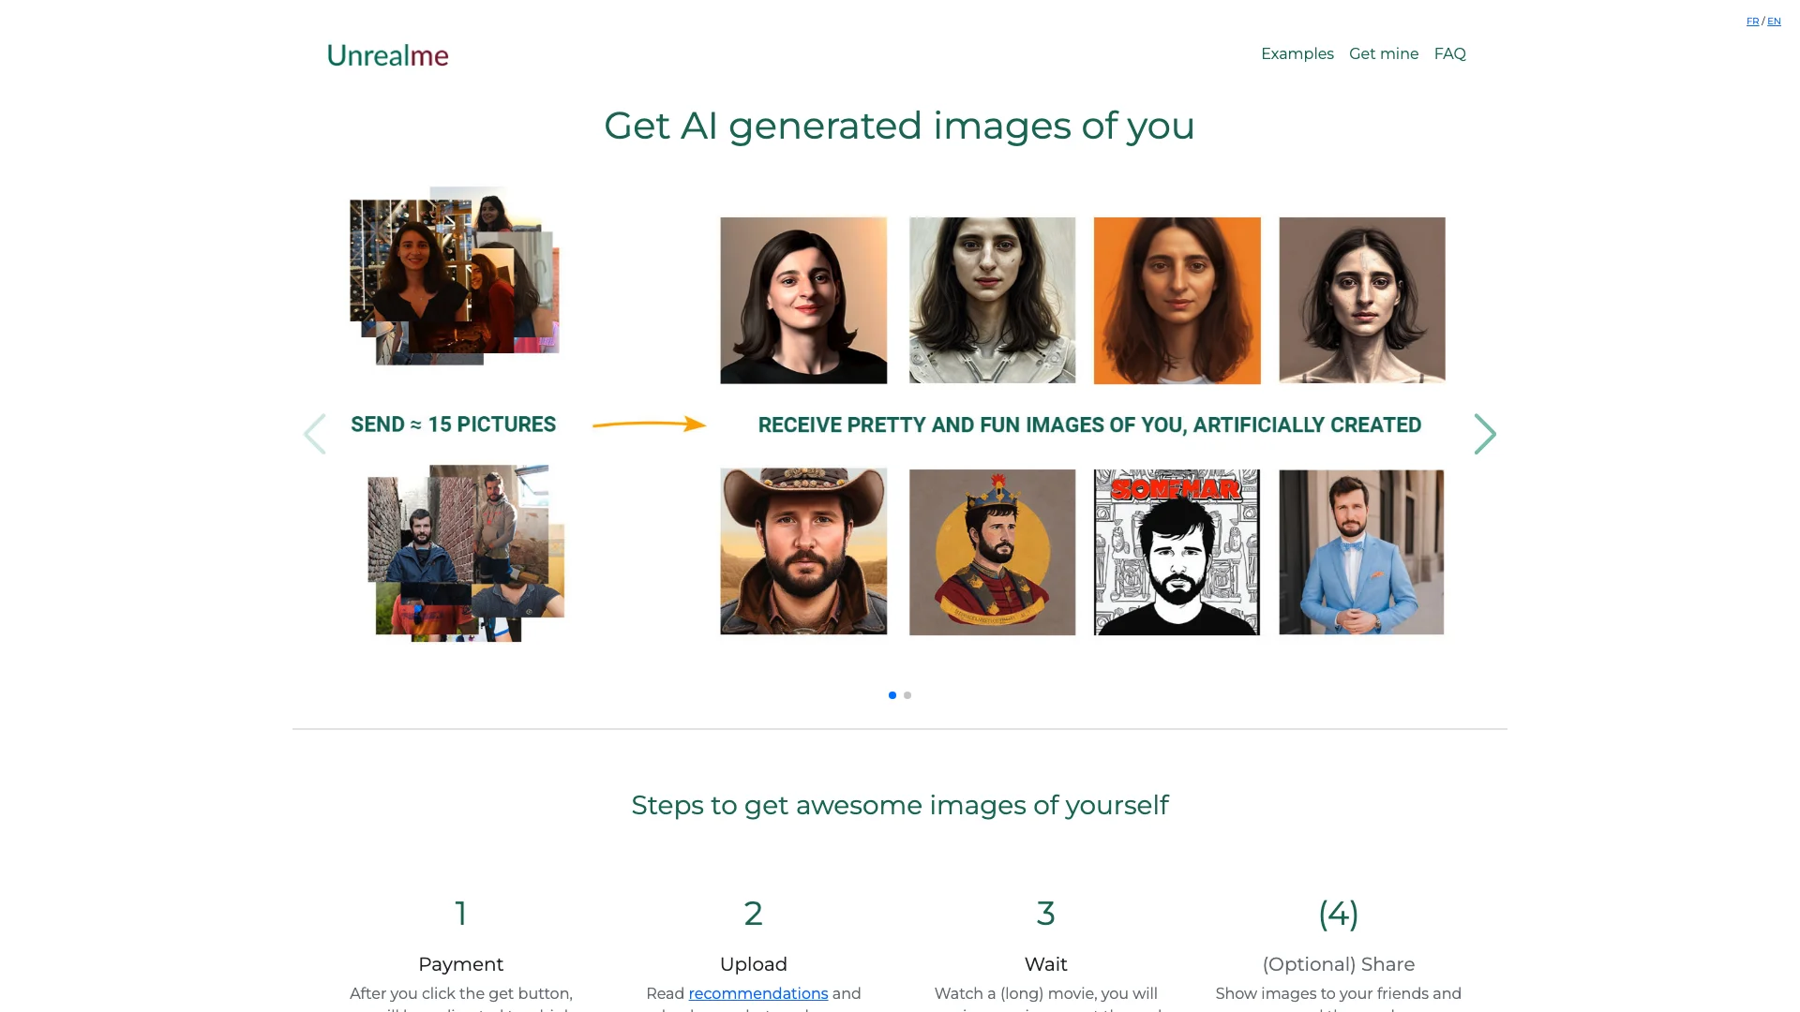Click the 'Steps to get awesome images' heading
Image resolution: width=1800 pixels, height=1012 pixels.
pos(900,805)
